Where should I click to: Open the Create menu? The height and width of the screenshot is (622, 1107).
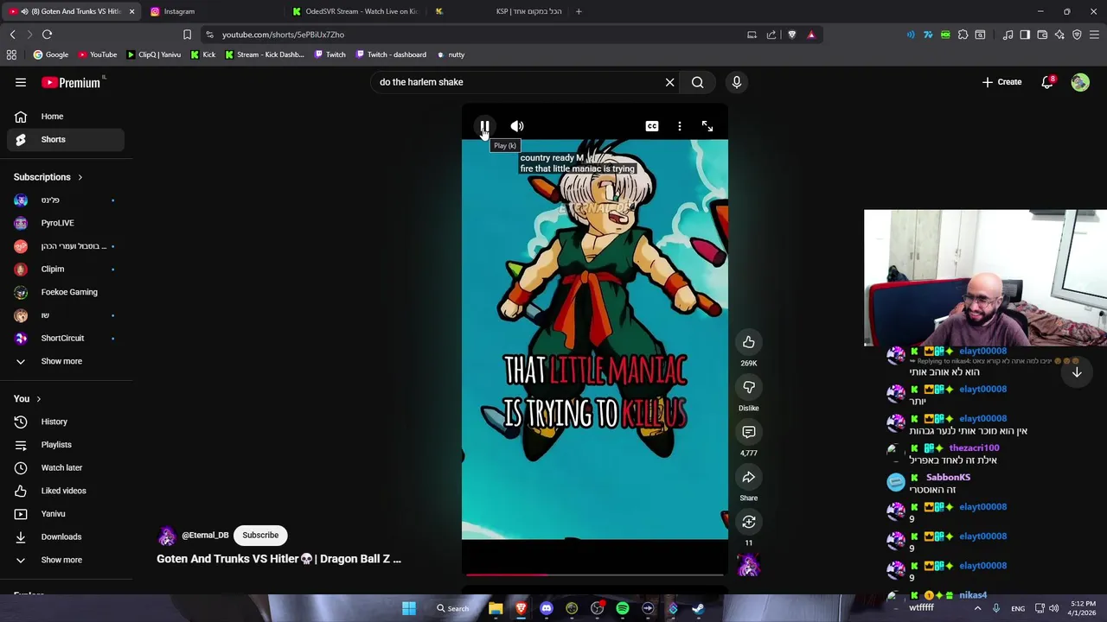pos(1001,82)
